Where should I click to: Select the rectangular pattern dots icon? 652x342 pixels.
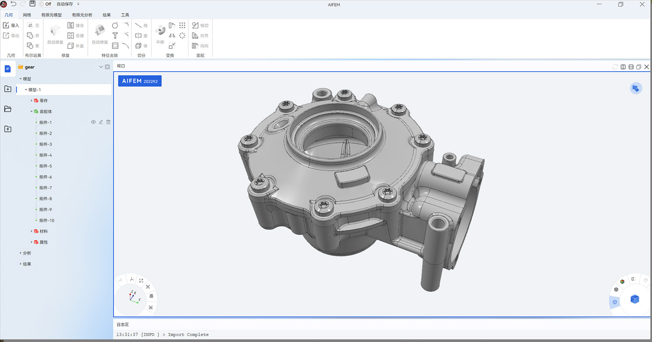coord(182,25)
